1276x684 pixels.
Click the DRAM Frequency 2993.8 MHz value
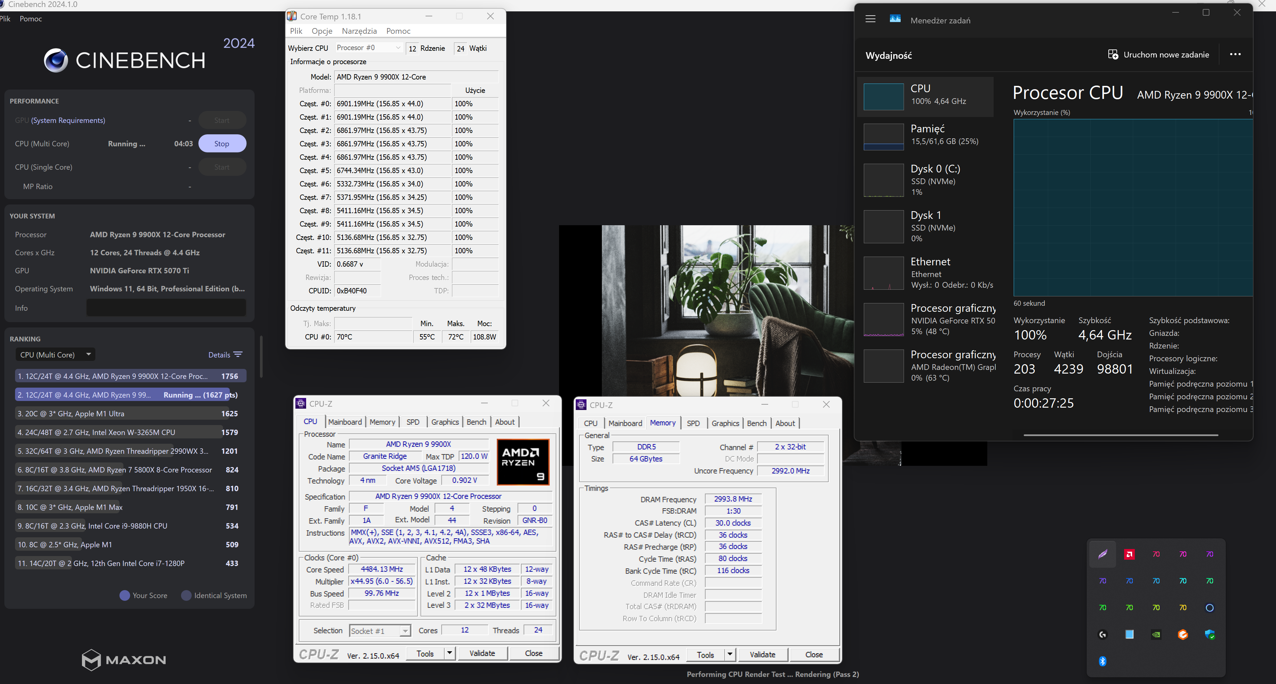coord(733,499)
